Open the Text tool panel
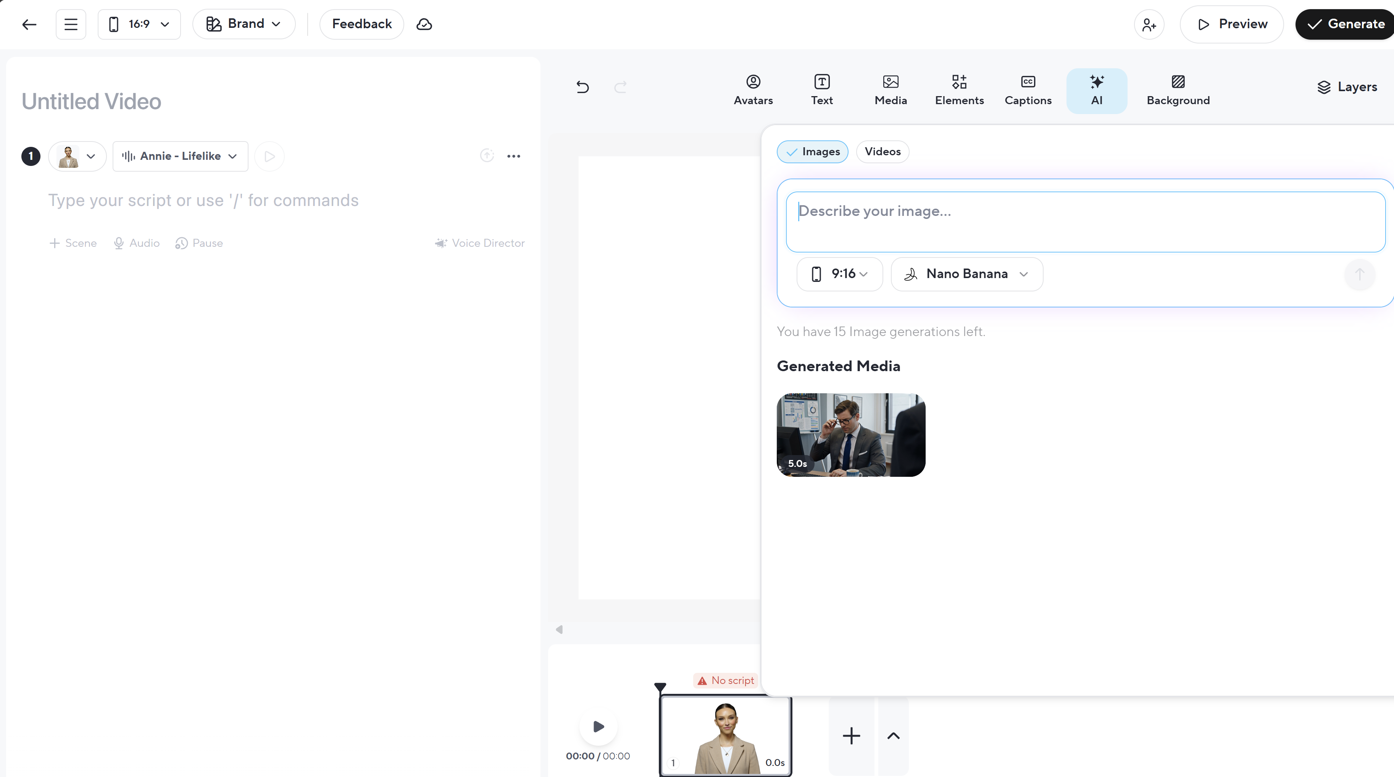1394x777 pixels. pyautogui.click(x=821, y=90)
